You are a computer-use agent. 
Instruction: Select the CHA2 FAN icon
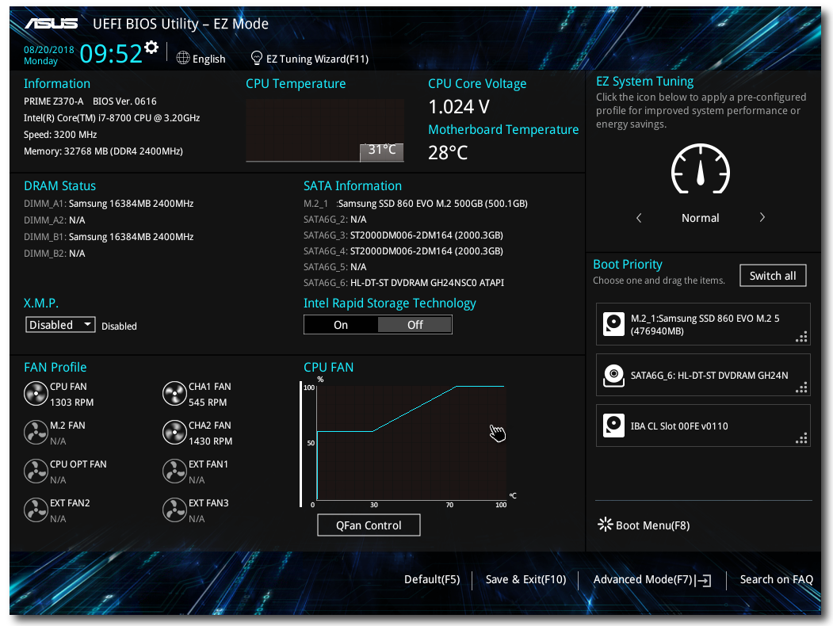[x=174, y=432]
